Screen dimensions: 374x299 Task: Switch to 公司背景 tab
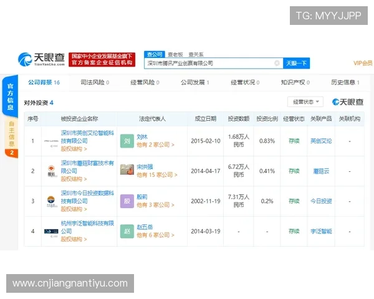coord(44,82)
